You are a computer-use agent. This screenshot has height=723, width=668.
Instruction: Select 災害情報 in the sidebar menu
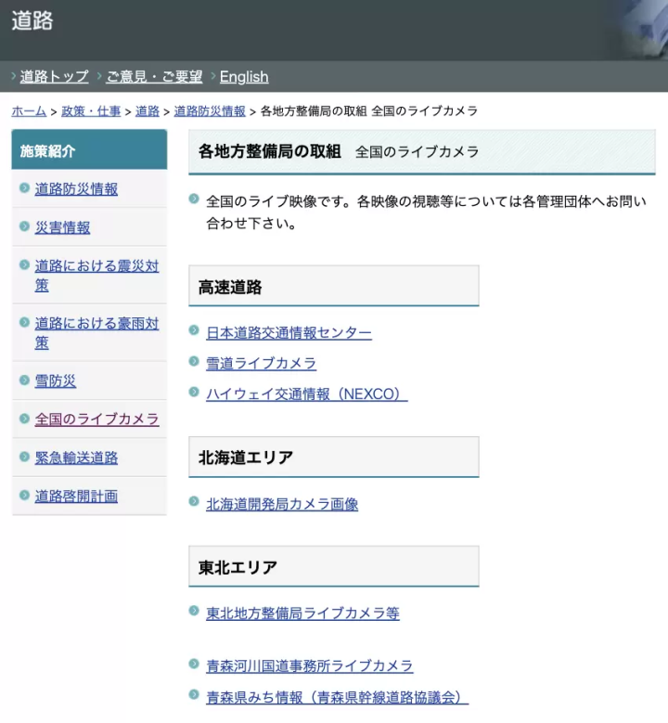[62, 227]
